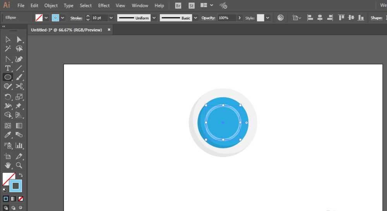Select the Hand tool
Screen dimensions: 387x211
coord(8,166)
